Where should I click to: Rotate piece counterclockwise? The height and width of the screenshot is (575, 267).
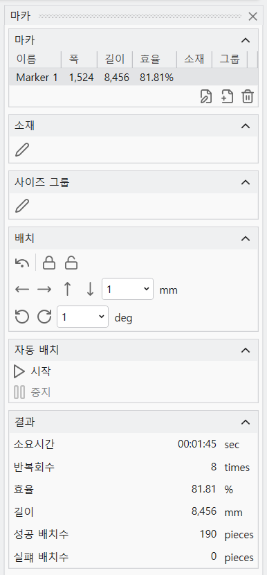22,317
